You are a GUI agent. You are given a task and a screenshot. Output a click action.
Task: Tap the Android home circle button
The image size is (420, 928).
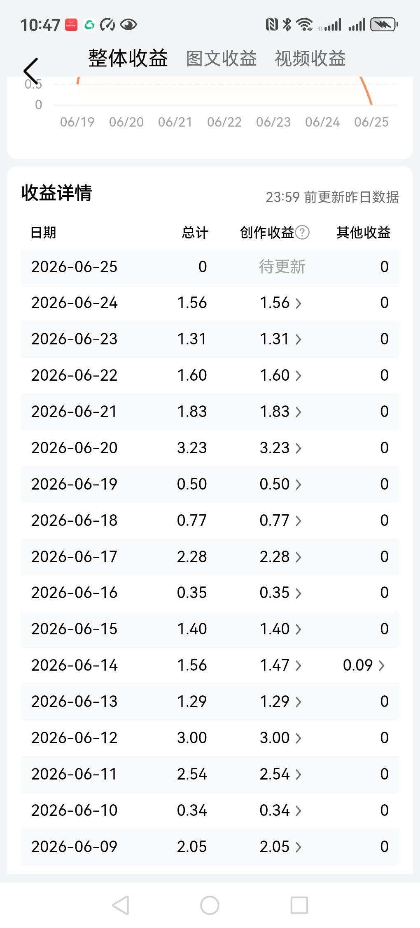(x=210, y=905)
